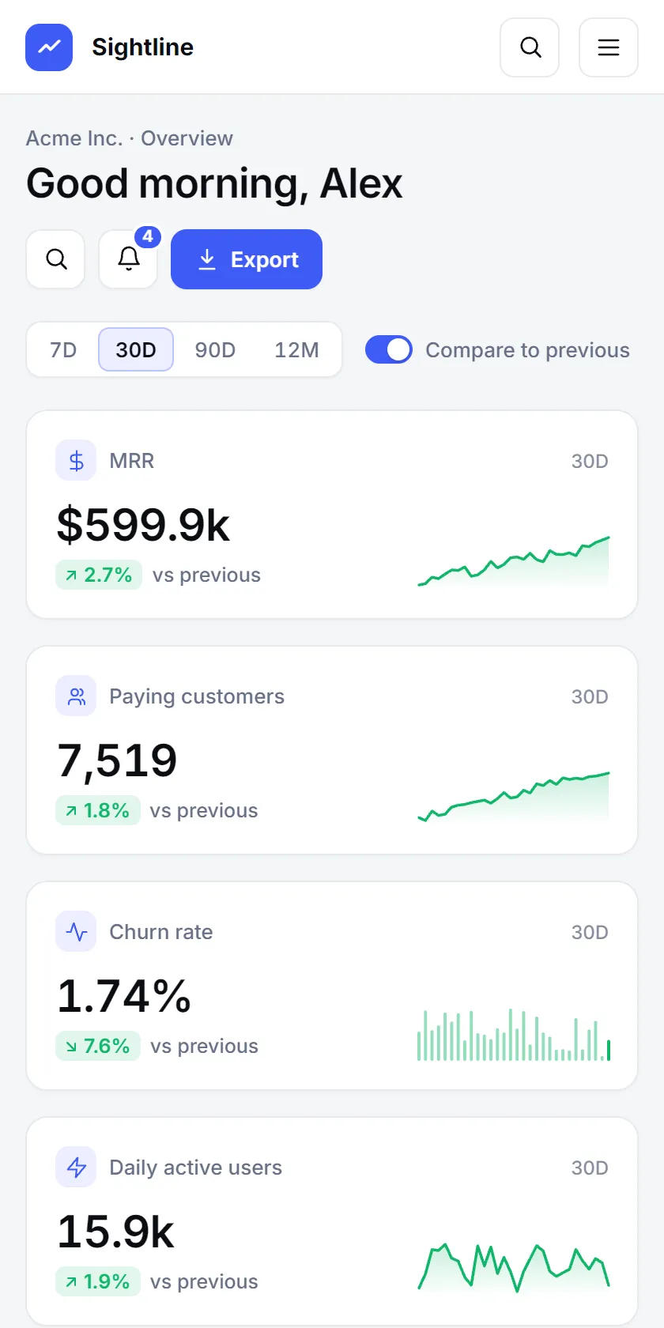Viewport: 664px width, 1328px height.
Task: Click the 30D label on MRR card
Action: pos(590,461)
